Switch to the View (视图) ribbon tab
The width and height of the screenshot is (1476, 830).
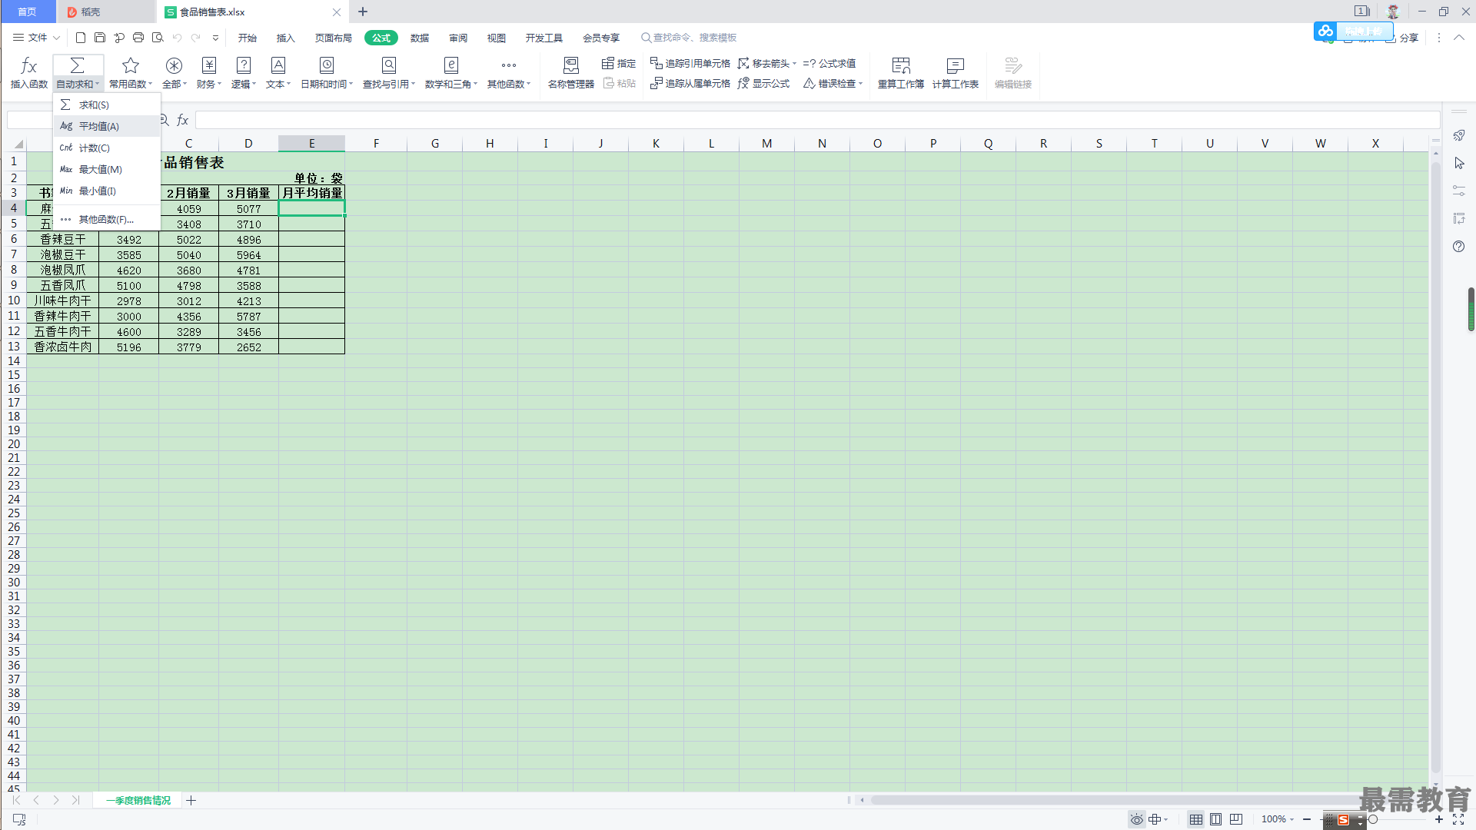[497, 38]
